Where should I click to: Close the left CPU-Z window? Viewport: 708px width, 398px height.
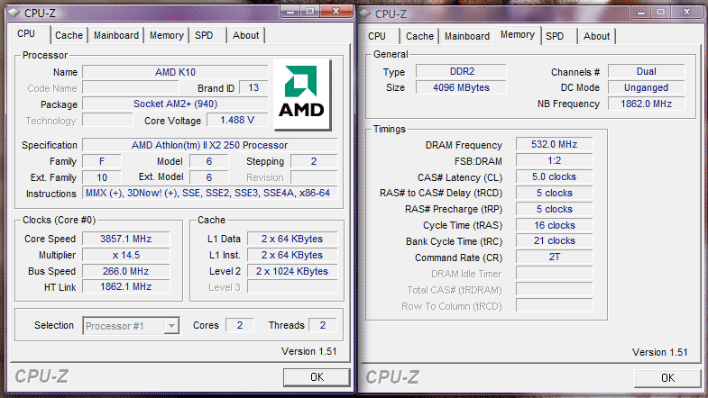click(x=336, y=12)
